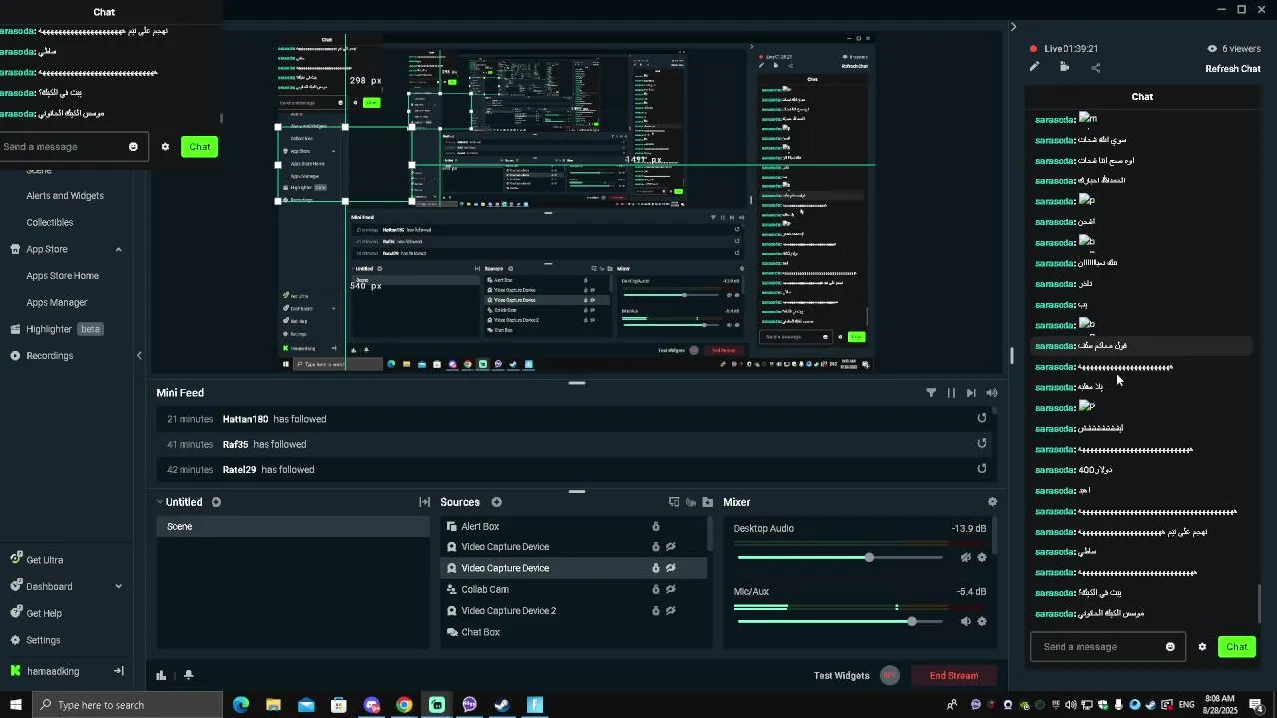Select the Alert Box source
This screenshot has height=718, width=1277.
(574, 527)
